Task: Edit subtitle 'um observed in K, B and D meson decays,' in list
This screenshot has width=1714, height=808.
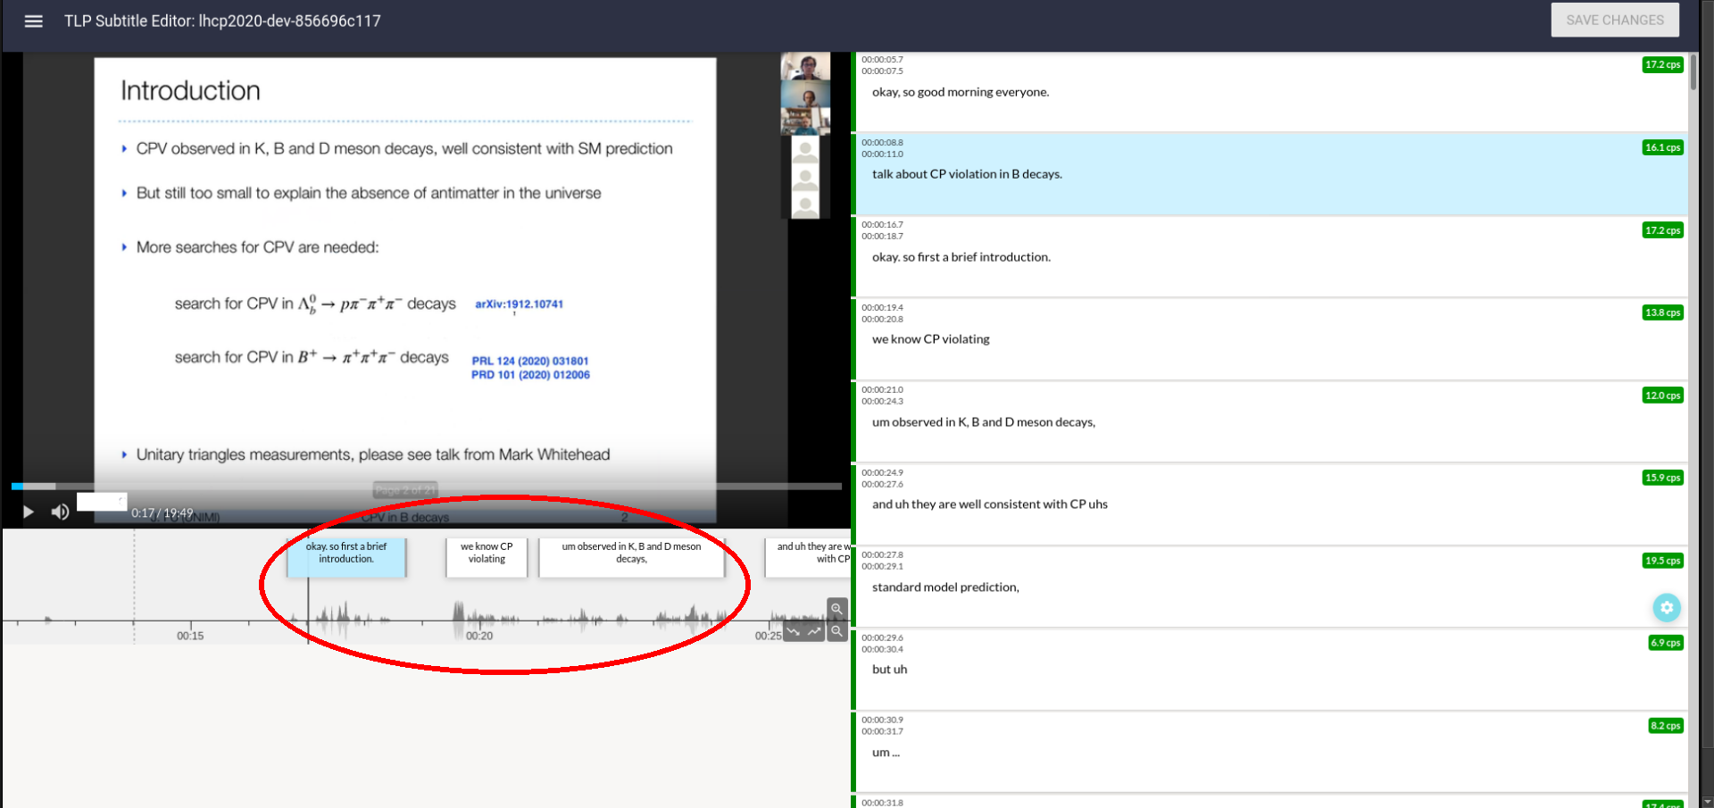Action: pyautogui.click(x=984, y=422)
